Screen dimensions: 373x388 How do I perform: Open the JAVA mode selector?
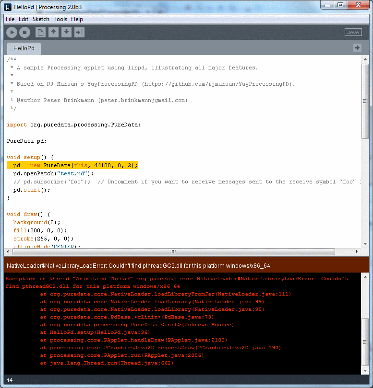pyautogui.click(x=353, y=32)
